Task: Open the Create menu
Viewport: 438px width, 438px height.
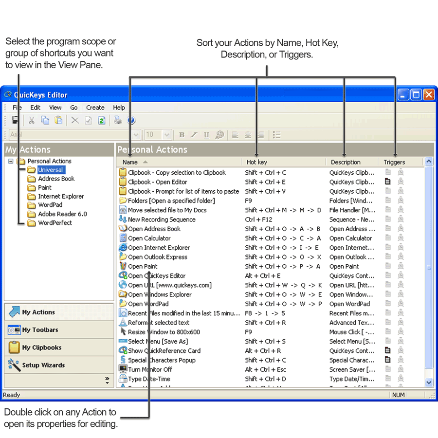Action: (x=95, y=108)
